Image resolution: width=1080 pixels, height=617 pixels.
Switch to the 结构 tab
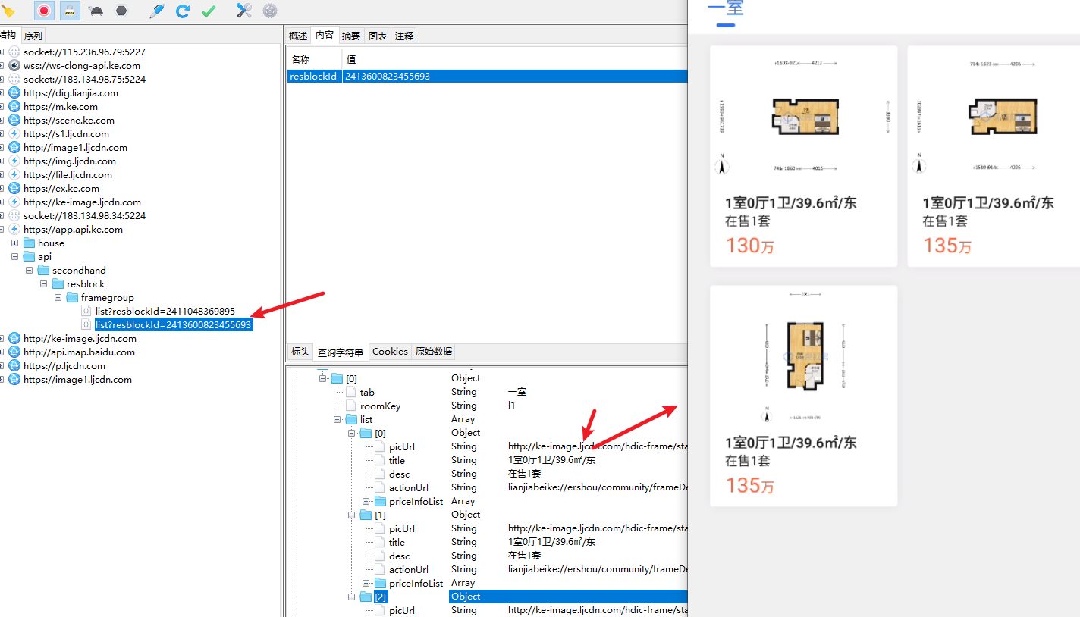click(x=8, y=35)
